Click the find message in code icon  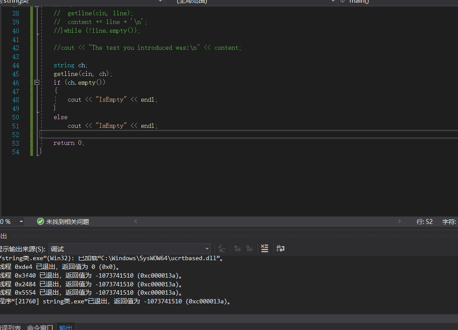pyautogui.click(x=222, y=248)
